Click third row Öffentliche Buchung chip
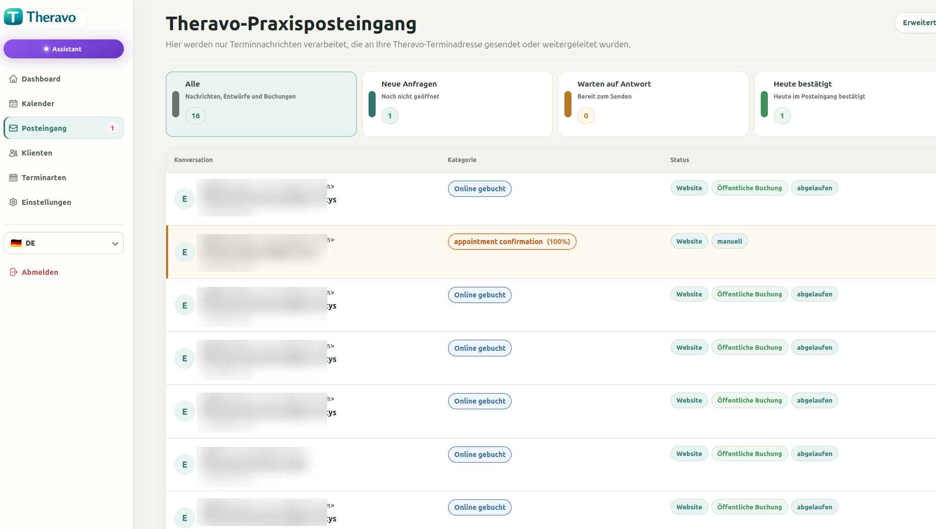This screenshot has width=936, height=529. click(749, 294)
